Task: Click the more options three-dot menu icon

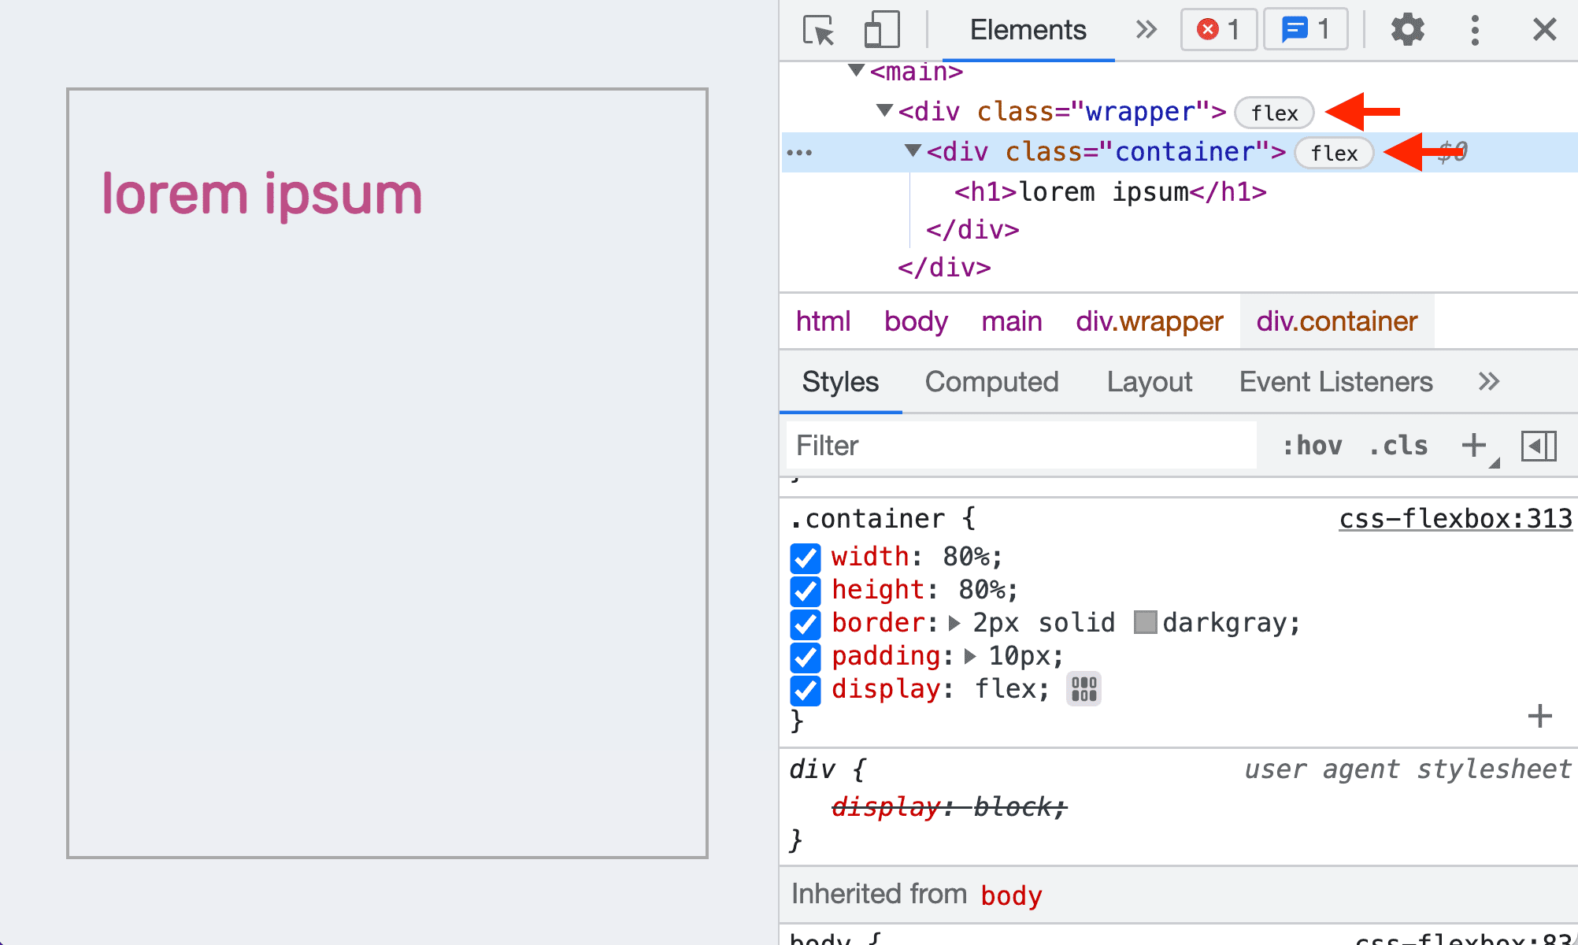Action: pyautogui.click(x=1476, y=29)
